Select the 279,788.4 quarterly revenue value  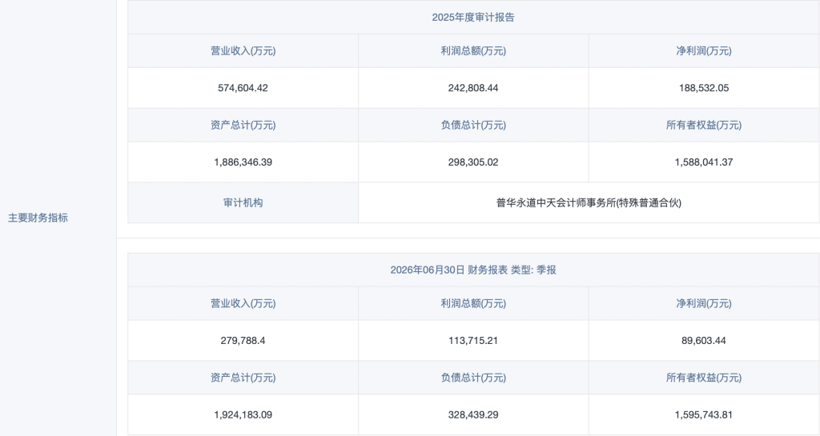pos(243,341)
